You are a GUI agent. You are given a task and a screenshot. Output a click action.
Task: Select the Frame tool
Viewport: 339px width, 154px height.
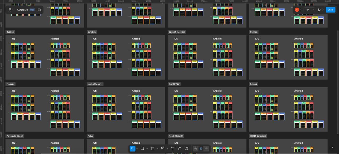point(142,149)
